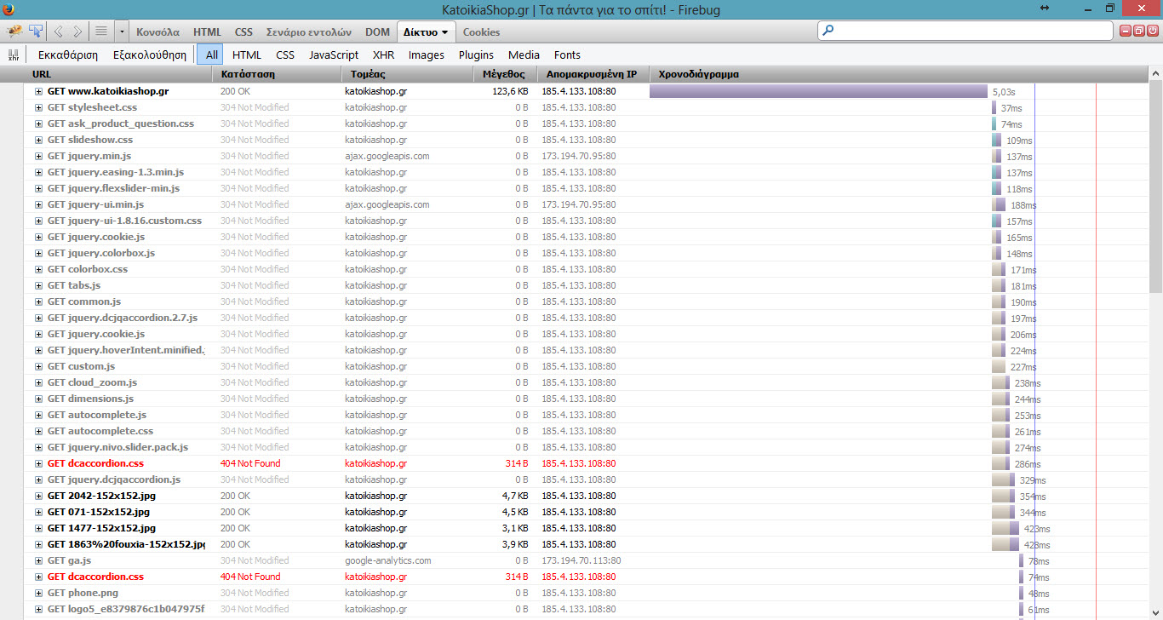Click the Εκκαθάριση button

point(68,55)
